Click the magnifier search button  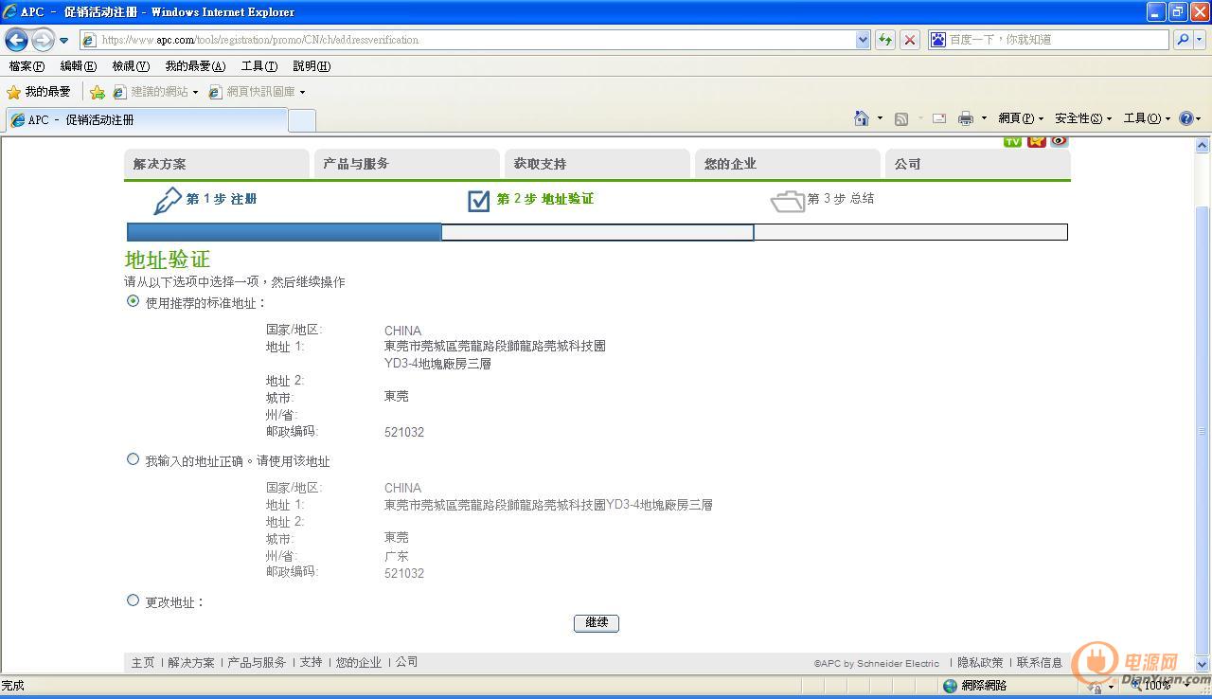coord(1182,40)
